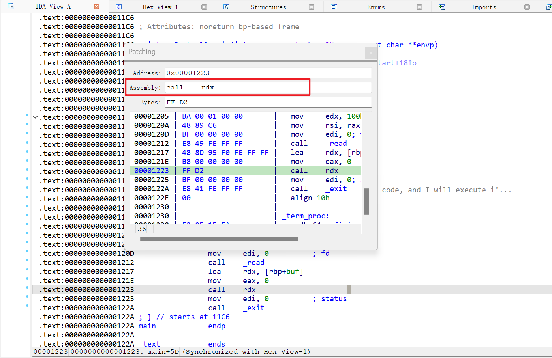Click the Imports tab icon
Screen dimensions: 552x358
[442, 7]
